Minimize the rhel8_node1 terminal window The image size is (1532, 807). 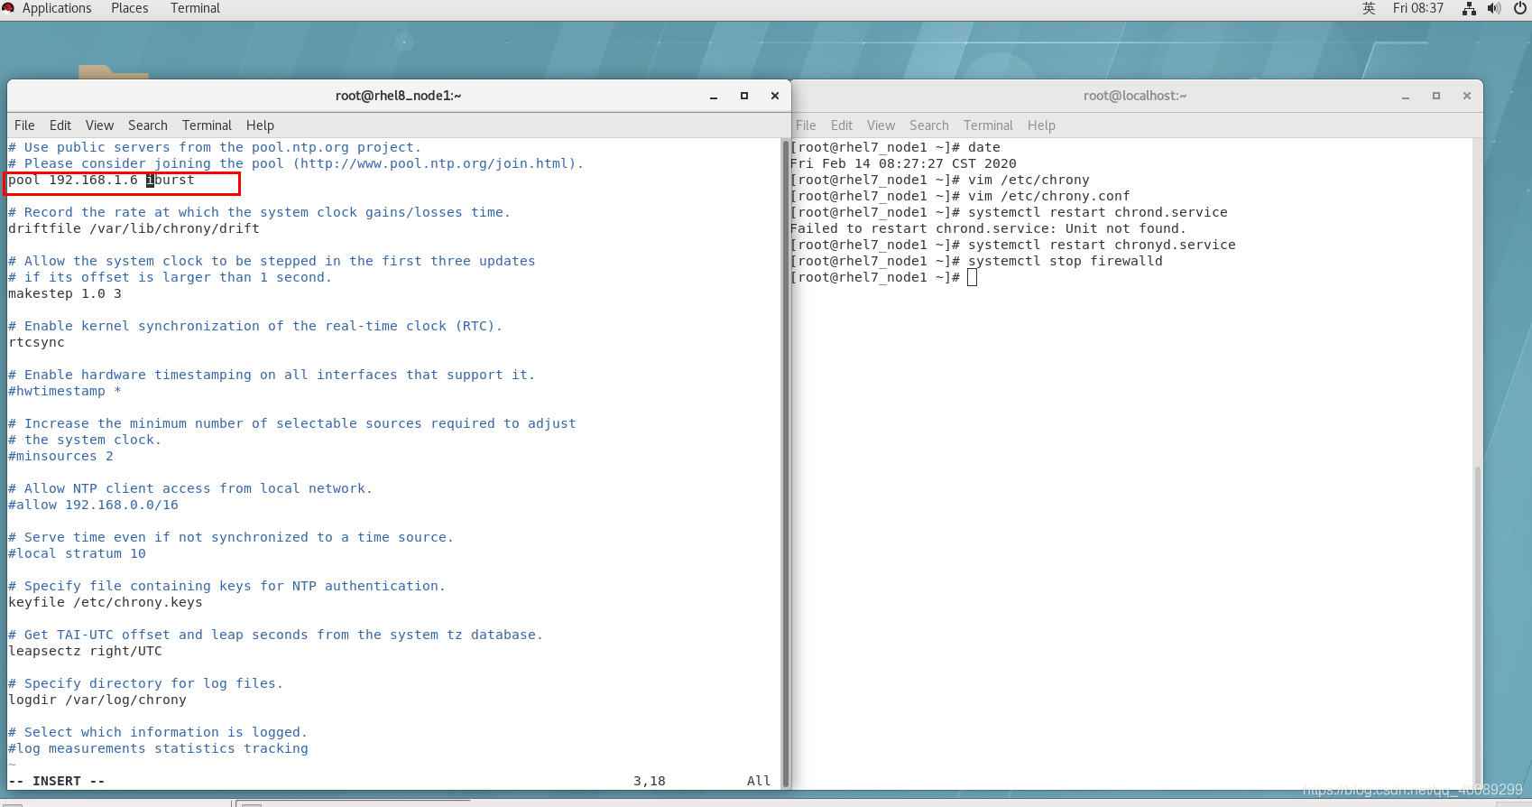pyautogui.click(x=714, y=96)
